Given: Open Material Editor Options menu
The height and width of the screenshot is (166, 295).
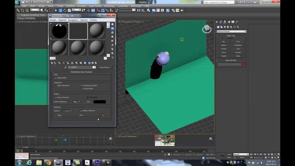Looking at the screenshot, I should (x=84, y=20).
